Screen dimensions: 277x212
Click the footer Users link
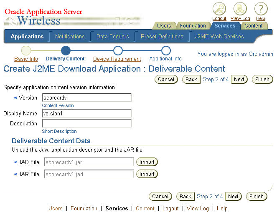click(55, 208)
